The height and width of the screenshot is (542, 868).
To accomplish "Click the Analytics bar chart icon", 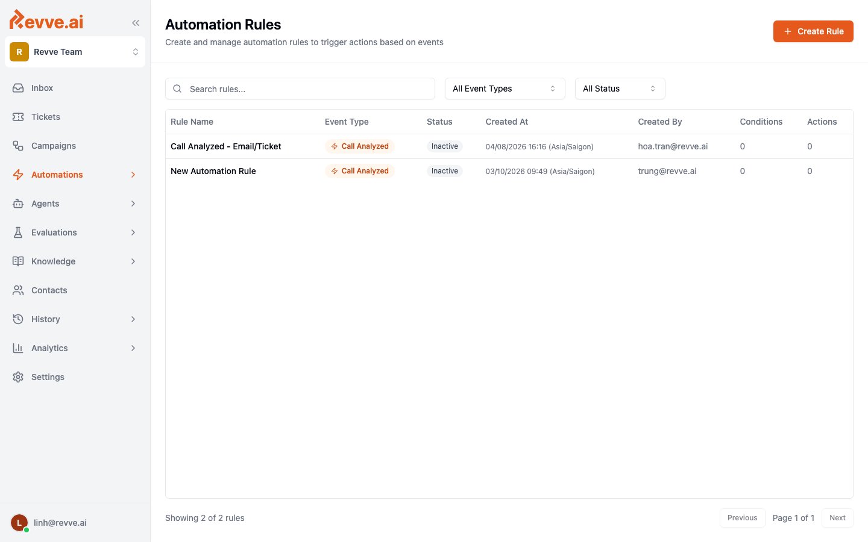I will tap(18, 348).
